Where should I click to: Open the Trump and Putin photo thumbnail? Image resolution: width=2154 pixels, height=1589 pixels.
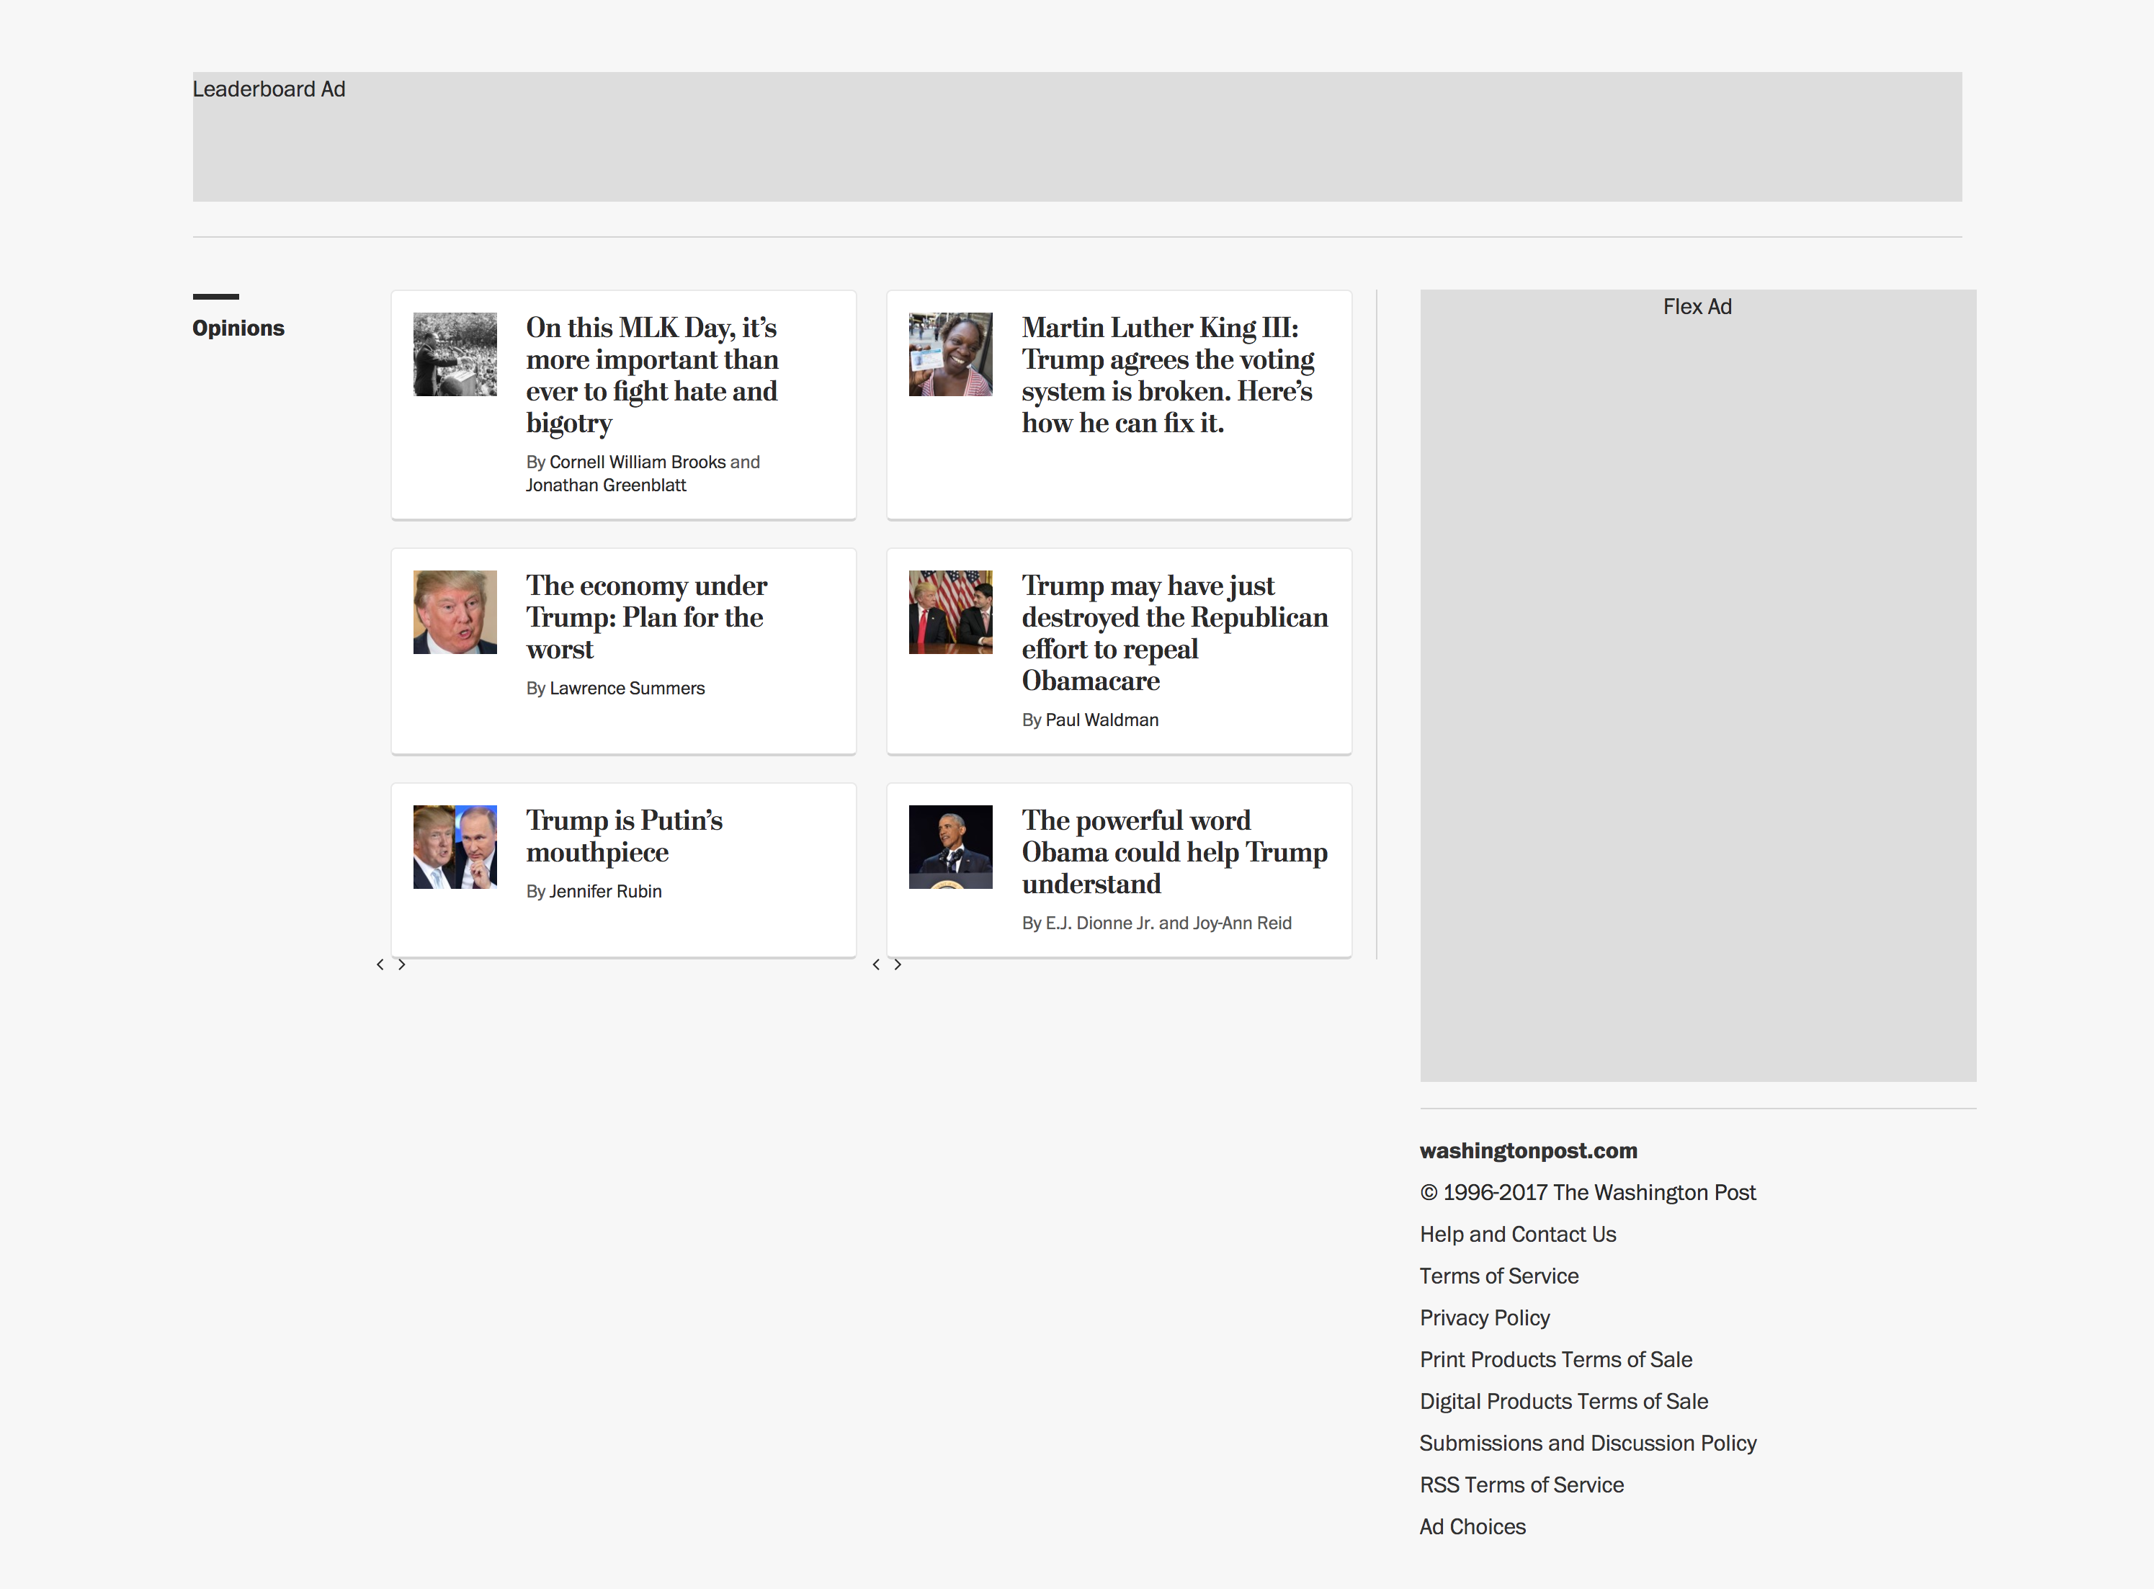(x=455, y=846)
